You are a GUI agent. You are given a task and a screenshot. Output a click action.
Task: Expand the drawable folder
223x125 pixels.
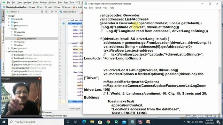pos(12,32)
